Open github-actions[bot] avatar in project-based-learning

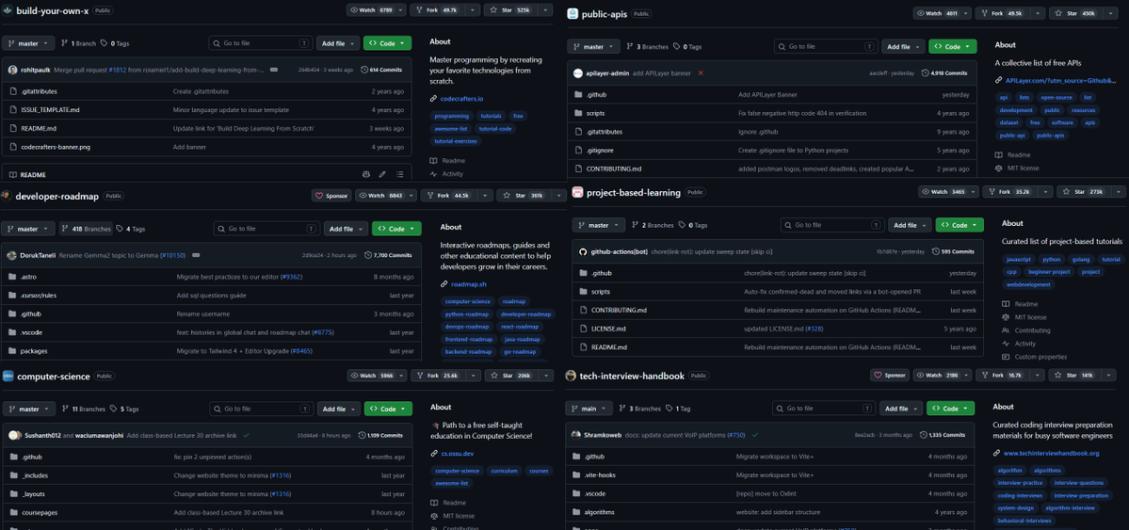point(583,251)
